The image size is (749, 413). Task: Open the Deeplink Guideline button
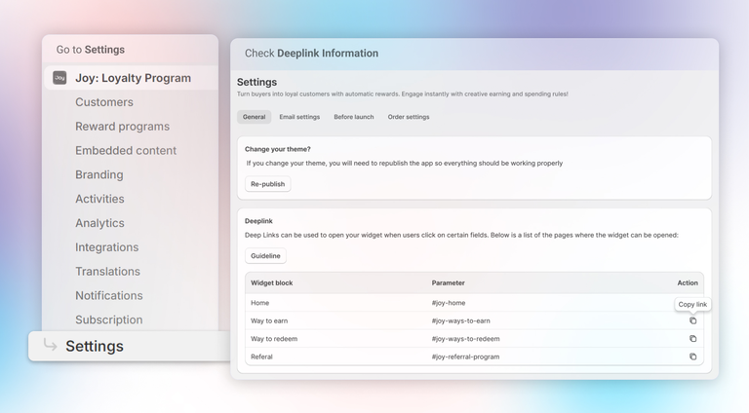click(265, 256)
